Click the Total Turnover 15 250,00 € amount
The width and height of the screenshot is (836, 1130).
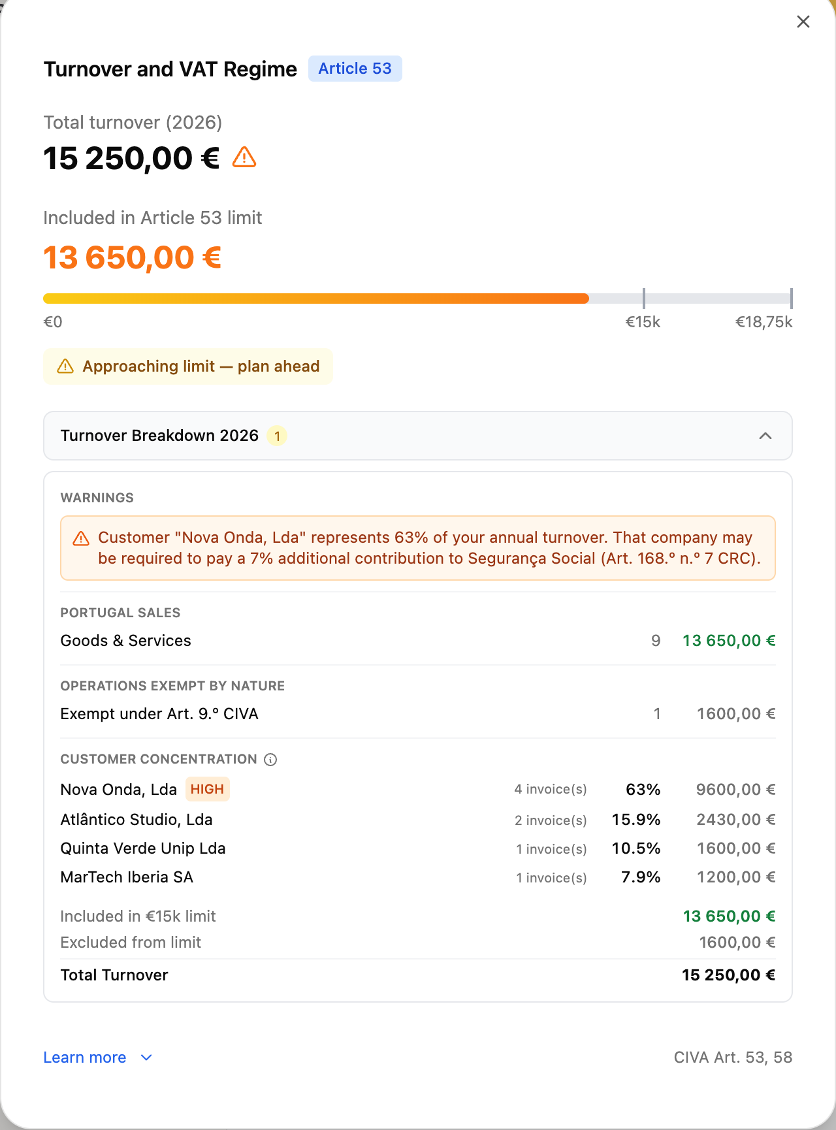point(729,975)
